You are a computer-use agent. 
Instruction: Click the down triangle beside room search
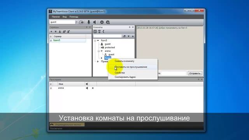pos(128,36)
